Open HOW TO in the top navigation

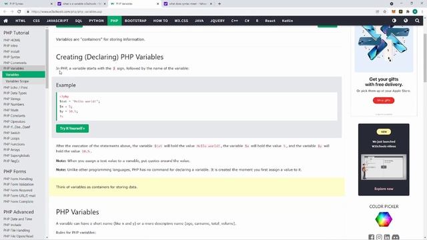160,21
